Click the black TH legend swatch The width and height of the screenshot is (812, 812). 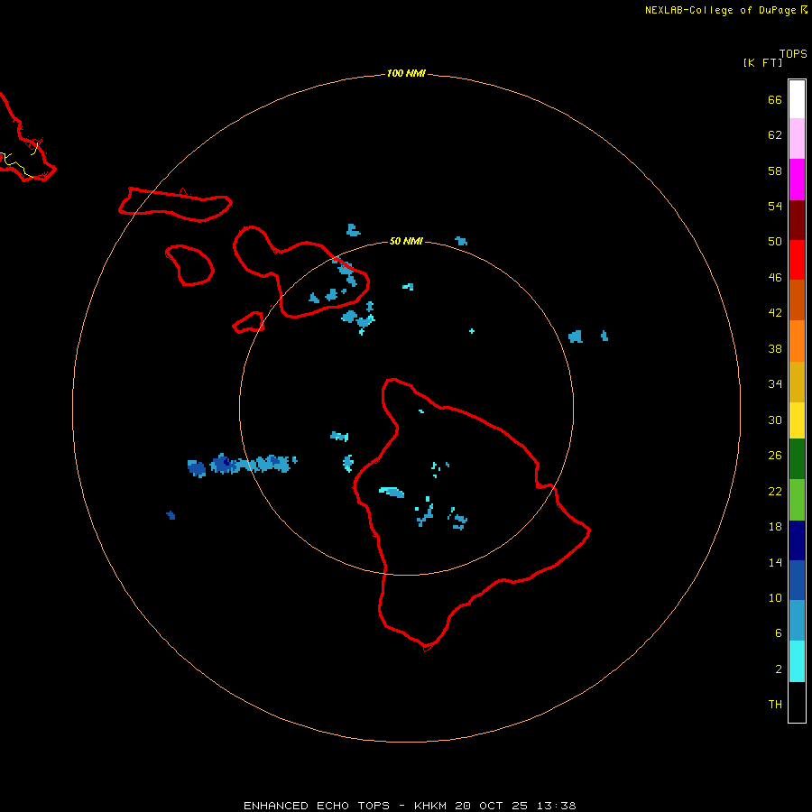(x=797, y=702)
